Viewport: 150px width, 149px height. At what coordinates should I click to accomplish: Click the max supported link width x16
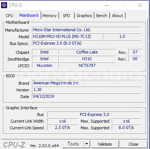127,121
